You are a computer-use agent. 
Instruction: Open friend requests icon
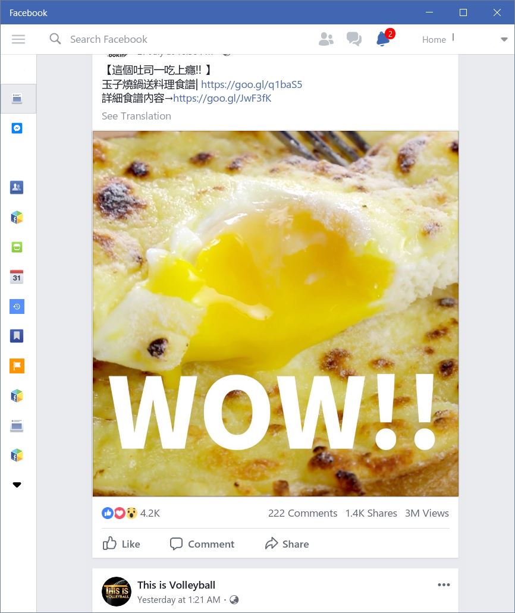326,39
